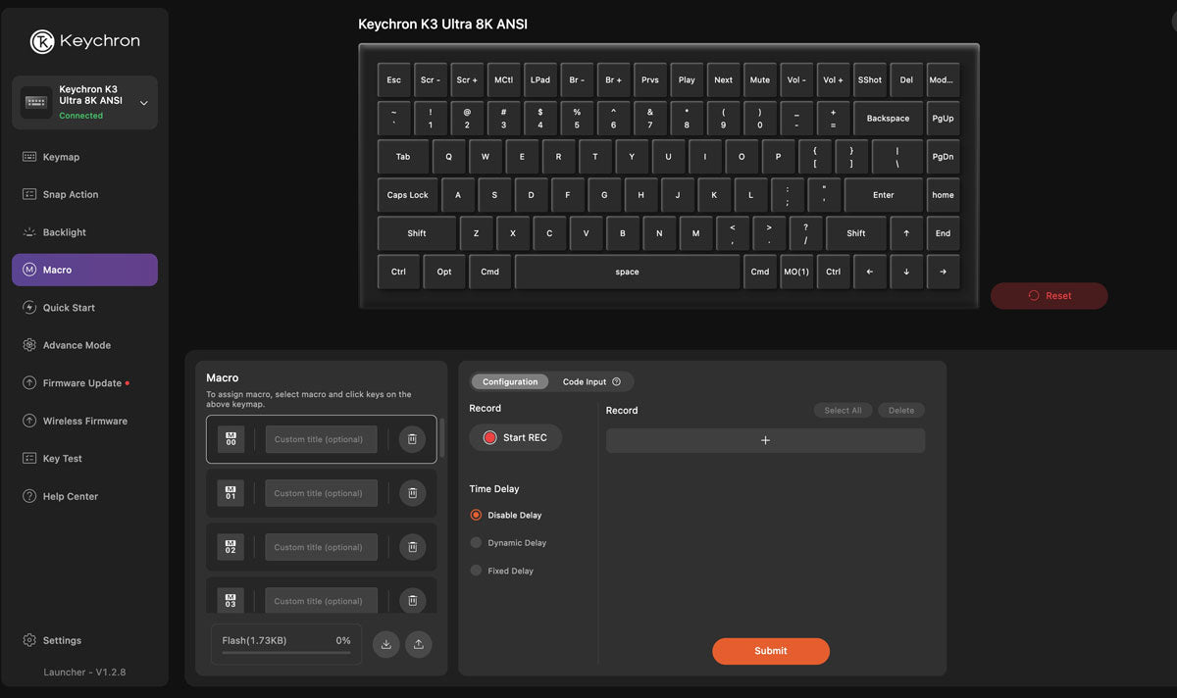This screenshot has height=698, width=1177.
Task: Click the download icon beside Flash storage
Action: point(386,644)
